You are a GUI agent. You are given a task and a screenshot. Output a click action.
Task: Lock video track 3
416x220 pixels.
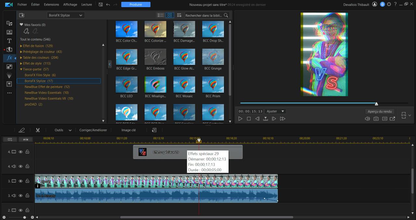(x=27, y=181)
